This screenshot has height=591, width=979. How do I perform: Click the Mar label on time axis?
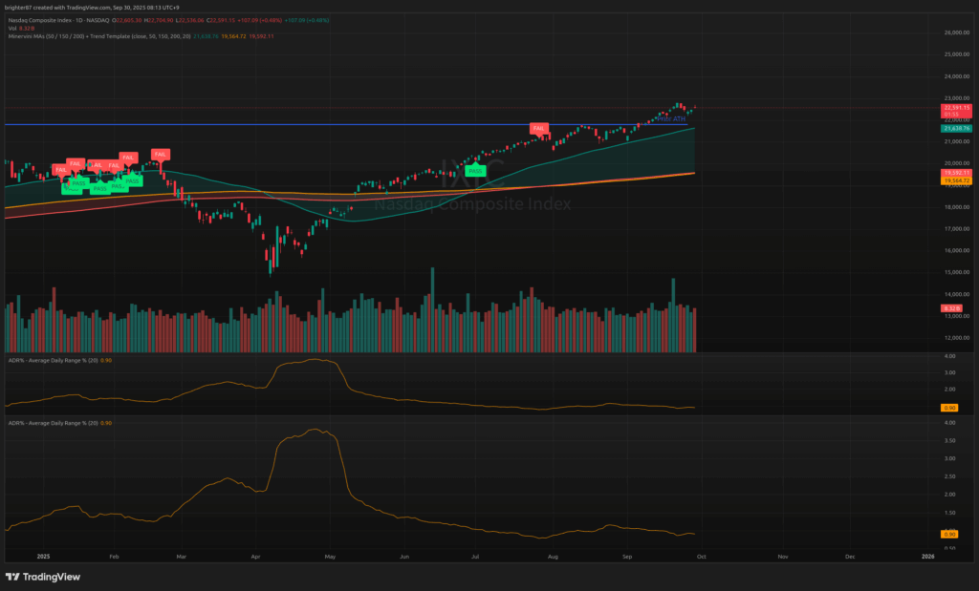tap(182, 556)
